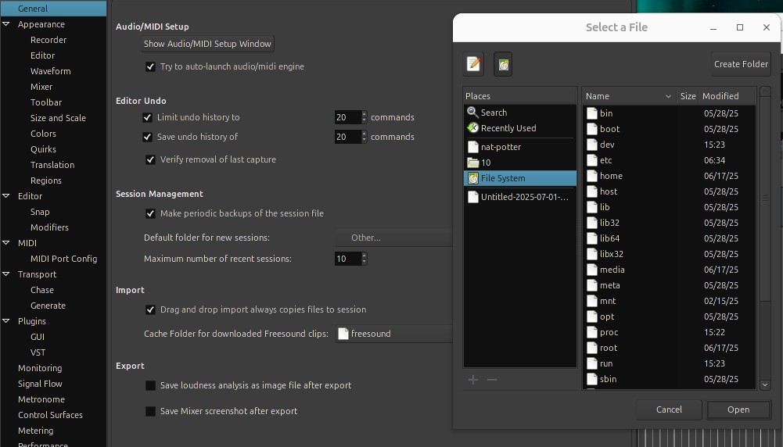
Task: Open the Mixer preferences page
Action: coord(41,87)
